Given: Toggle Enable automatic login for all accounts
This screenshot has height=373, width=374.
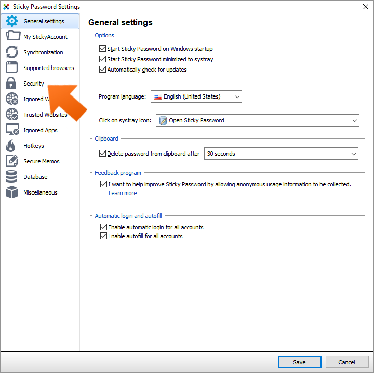Looking at the screenshot, I should [x=103, y=227].
